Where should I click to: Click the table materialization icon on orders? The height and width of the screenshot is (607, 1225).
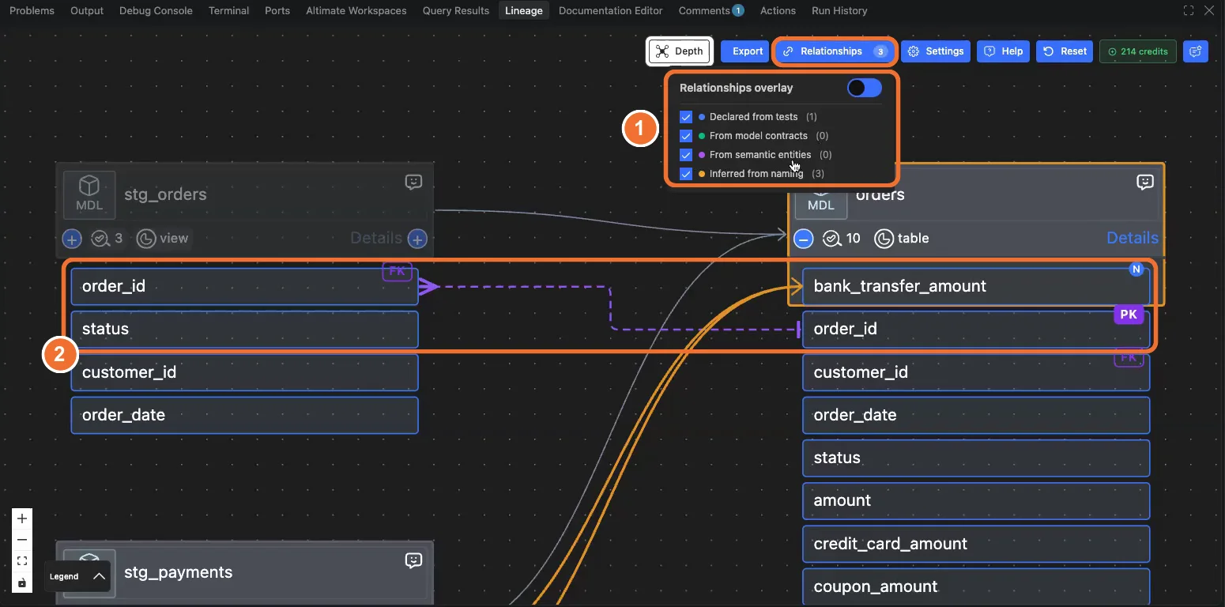pyautogui.click(x=884, y=239)
